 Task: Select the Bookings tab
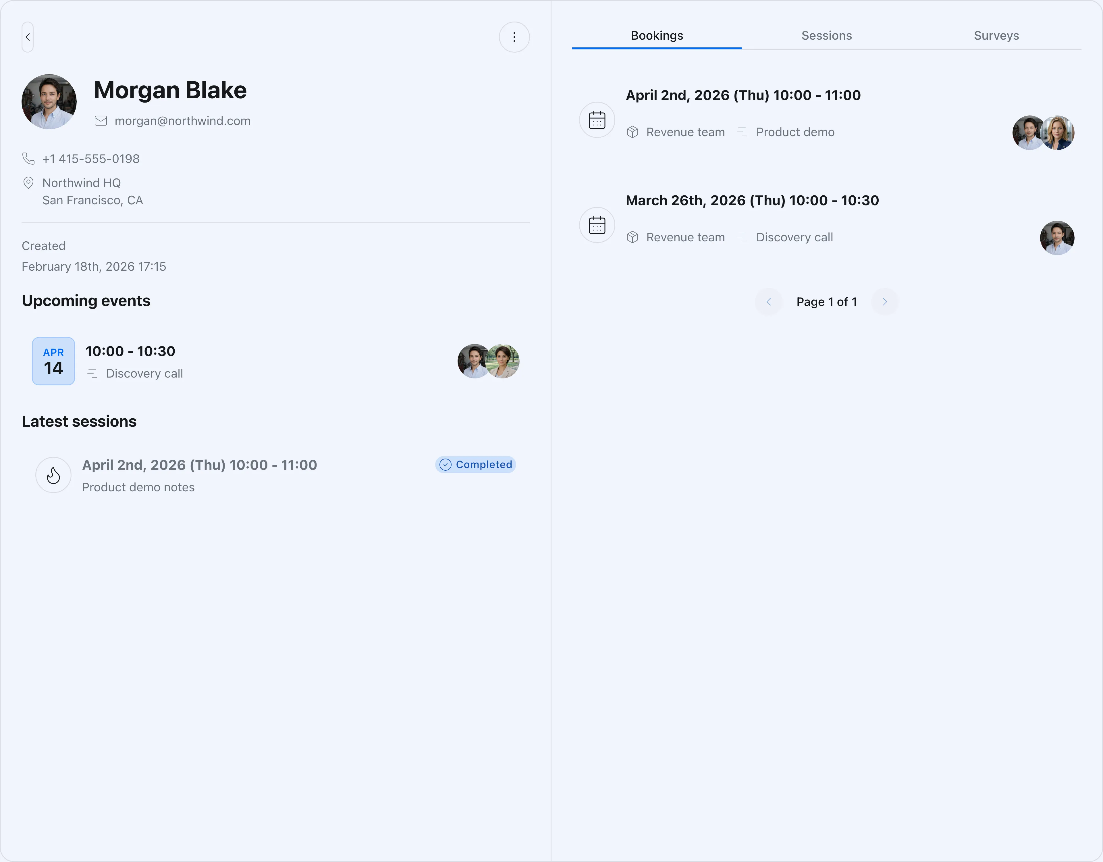tap(657, 35)
